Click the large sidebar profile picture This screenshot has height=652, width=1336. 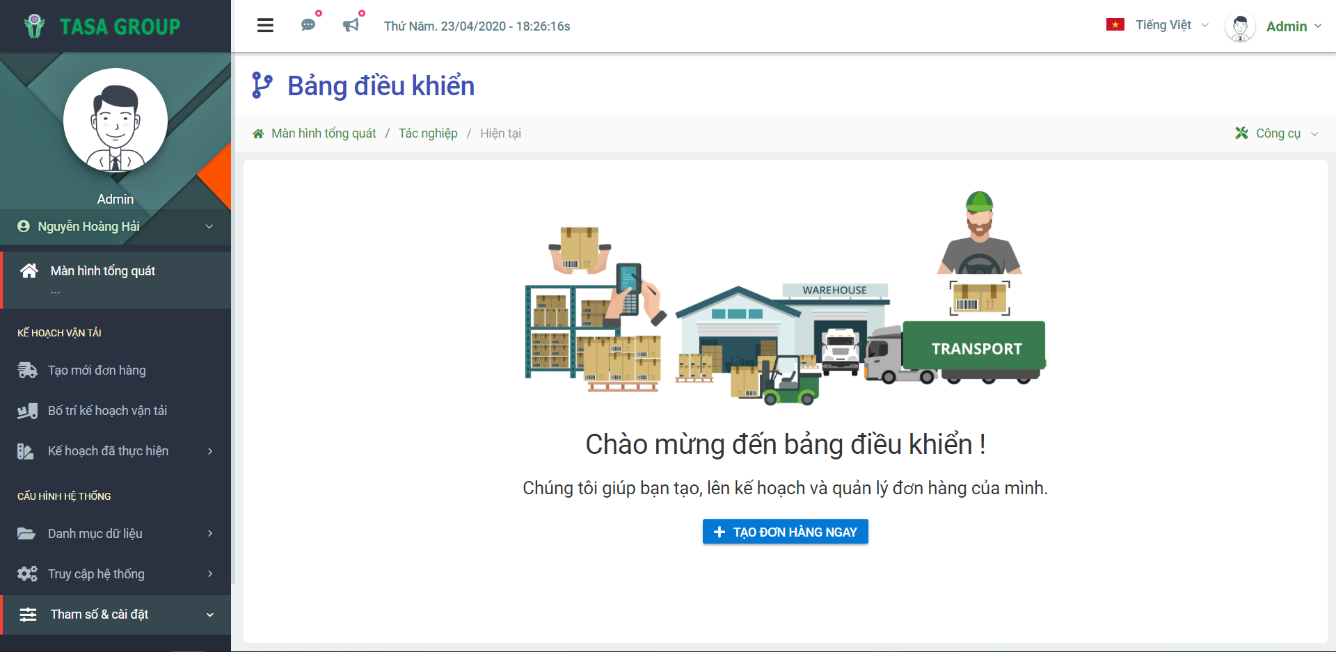point(116,120)
